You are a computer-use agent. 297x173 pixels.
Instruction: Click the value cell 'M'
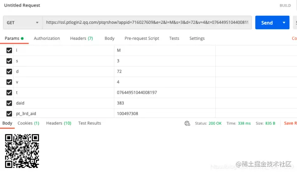pyautogui.click(x=165, y=51)
